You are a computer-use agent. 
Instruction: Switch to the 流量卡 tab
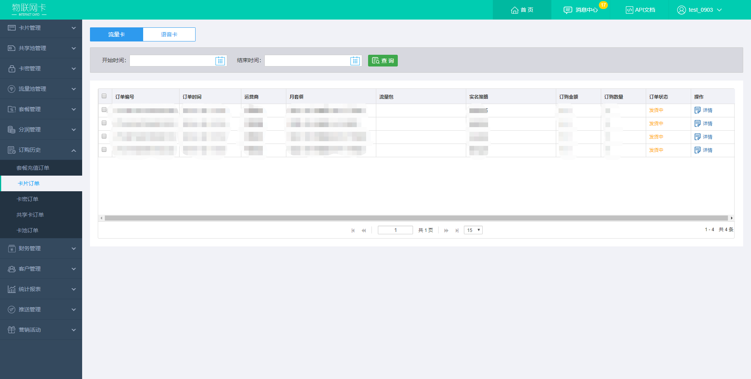click(117, 34)
